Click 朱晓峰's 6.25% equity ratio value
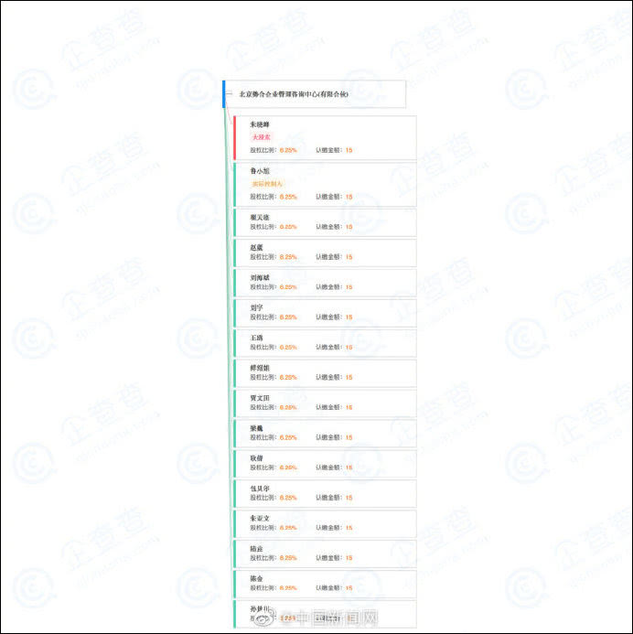Viewport: 633px width, 634px height. pos(288,150)
